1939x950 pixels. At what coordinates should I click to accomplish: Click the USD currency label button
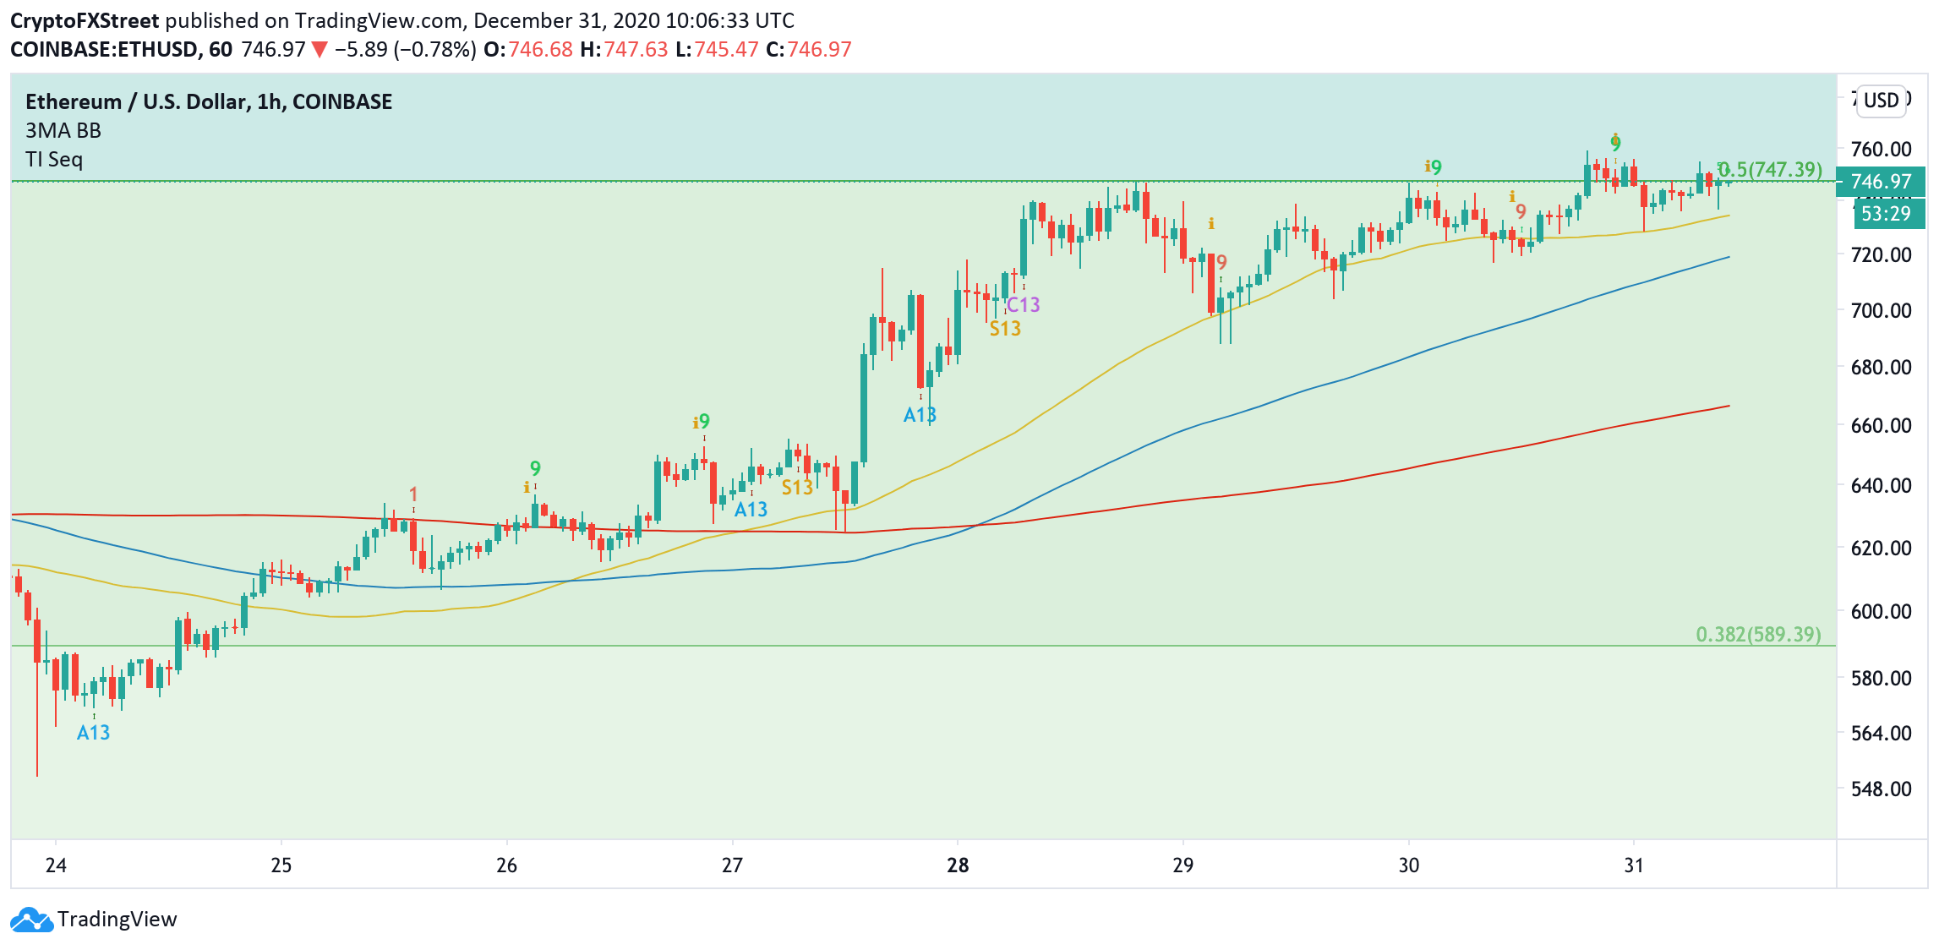pos(1882,101)
